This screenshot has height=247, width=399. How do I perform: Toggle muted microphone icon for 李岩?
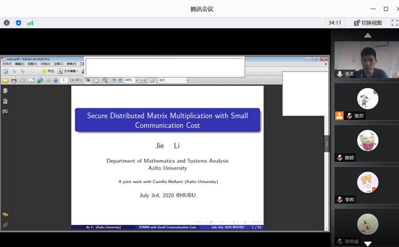coord(340,200)
